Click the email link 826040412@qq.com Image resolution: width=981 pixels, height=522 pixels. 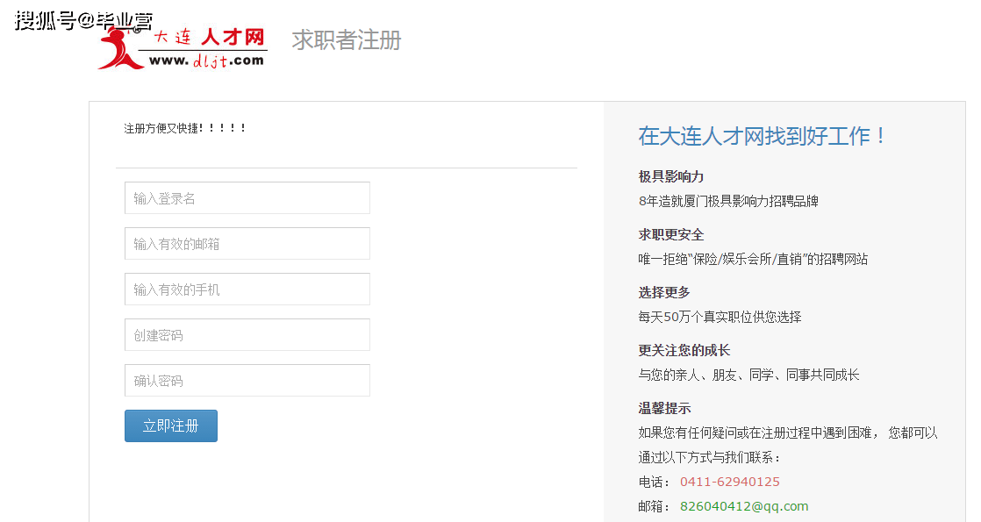[x=744, y=506]
